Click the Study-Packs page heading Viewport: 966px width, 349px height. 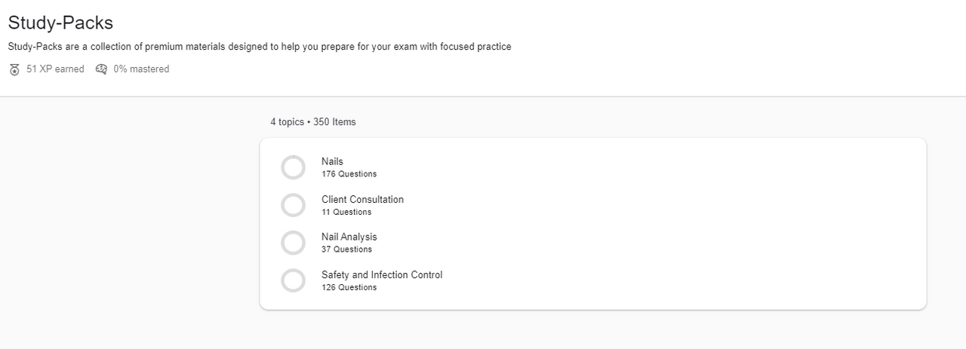[60, 23]
